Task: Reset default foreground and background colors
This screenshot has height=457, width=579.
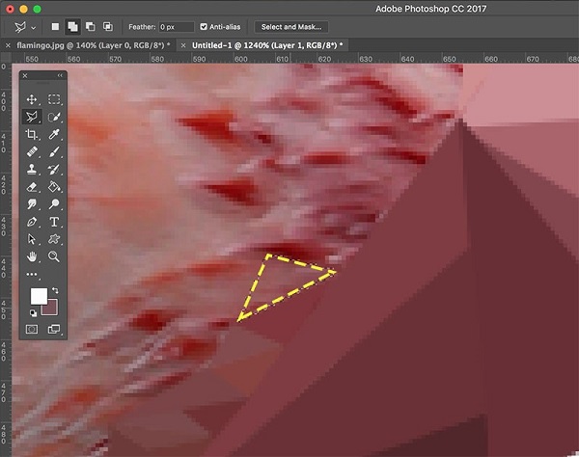Action: [33, 313]
